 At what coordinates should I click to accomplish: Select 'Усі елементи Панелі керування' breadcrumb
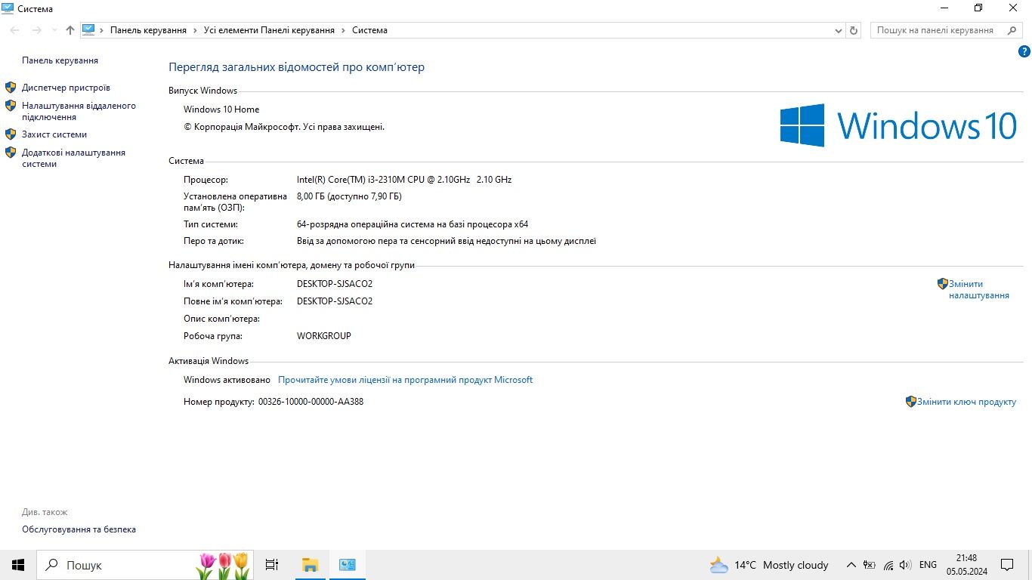(269, 30)
